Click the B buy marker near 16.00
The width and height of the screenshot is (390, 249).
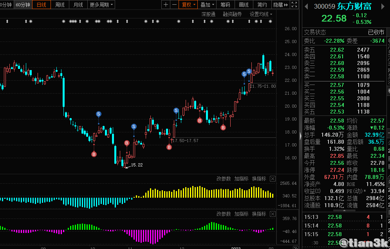94,154
